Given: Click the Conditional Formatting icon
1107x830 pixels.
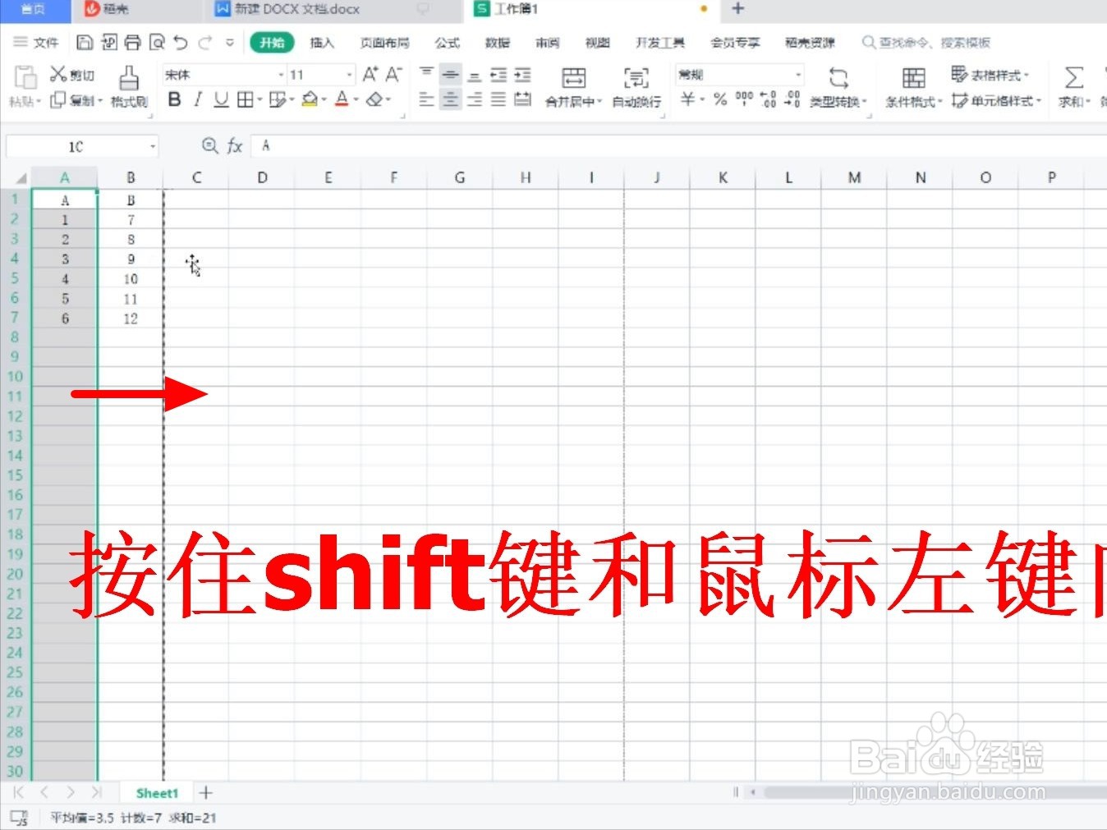Looking at the screenshot, I should coord(913,78).
